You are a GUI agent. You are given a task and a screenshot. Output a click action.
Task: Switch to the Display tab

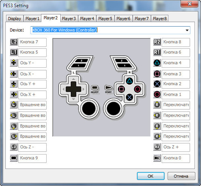(x=14, y=19)
